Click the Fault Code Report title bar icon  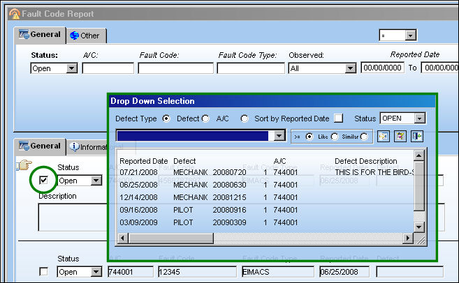[15, 14]
